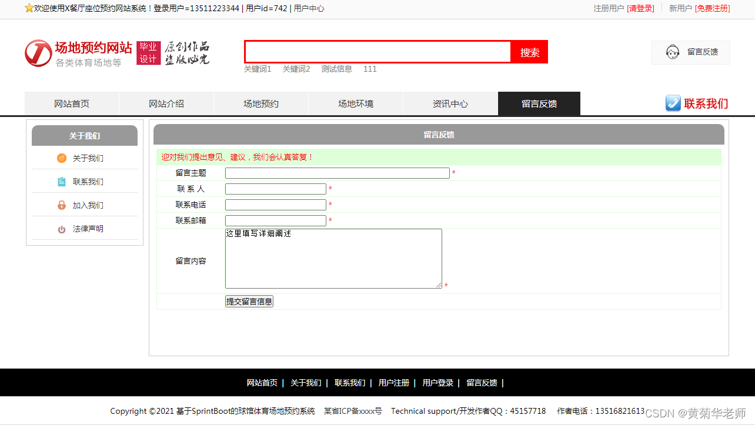The height and width of the screenshot is (425, 755).
Task: Open 加入我们 in the left sidebar
Action: click(x=88, y=205)
